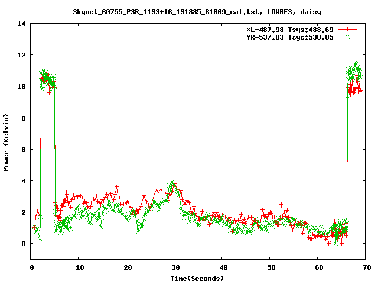Click the YR-537.83 Tsys:538.85 legend entry
Viewport: 378px width, 284px height.
(290, 37)
